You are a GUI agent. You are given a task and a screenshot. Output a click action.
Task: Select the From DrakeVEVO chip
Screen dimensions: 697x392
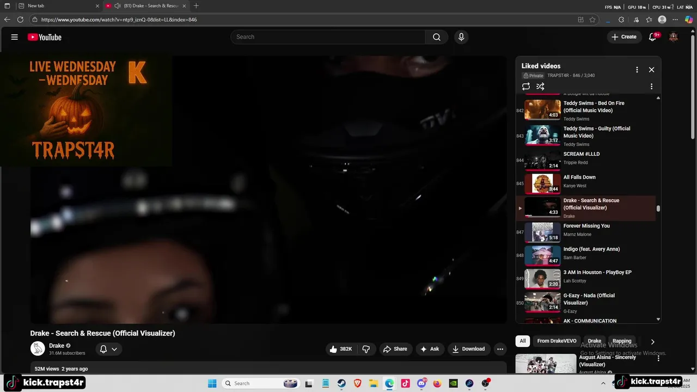(x=557, y=341)
